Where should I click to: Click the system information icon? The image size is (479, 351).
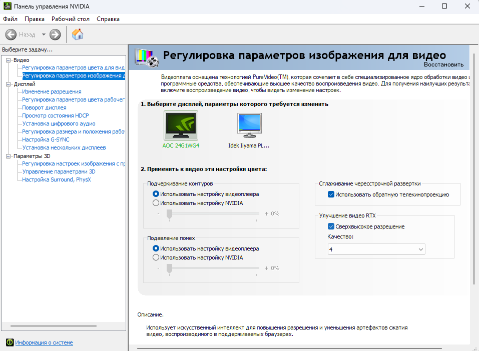coord(10,342)
